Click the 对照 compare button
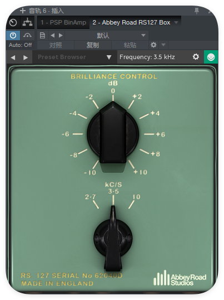 coord(56,45)
